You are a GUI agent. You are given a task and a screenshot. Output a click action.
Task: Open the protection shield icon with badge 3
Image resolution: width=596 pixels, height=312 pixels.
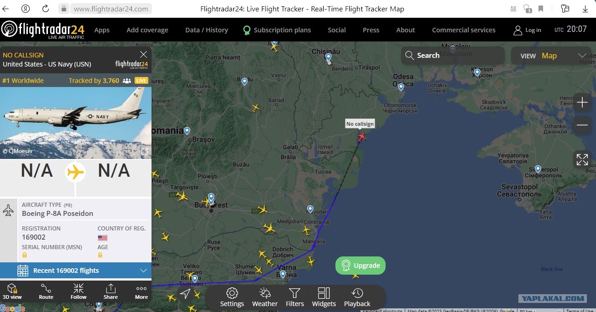(x=527, y=9)
